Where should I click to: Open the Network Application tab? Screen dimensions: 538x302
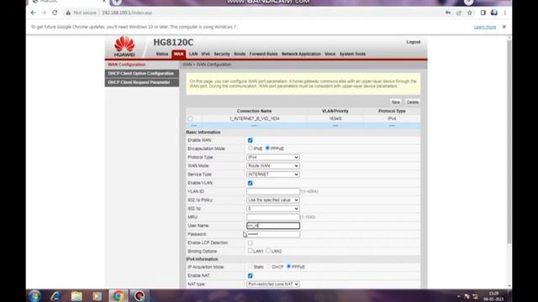(301, 54)
